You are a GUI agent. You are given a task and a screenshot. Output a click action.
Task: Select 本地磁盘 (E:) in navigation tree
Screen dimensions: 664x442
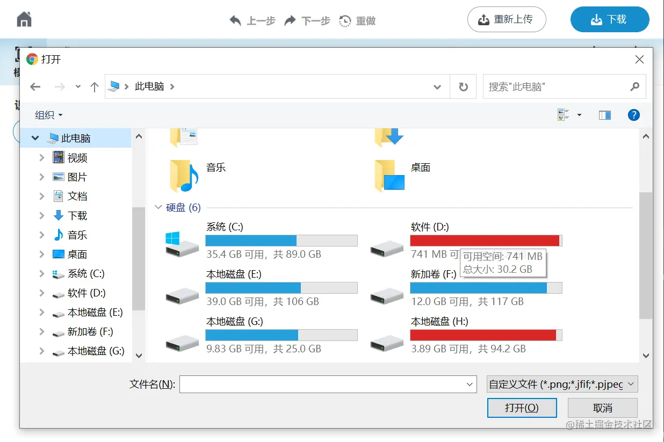pyautogui.click(x=95, y=312)
